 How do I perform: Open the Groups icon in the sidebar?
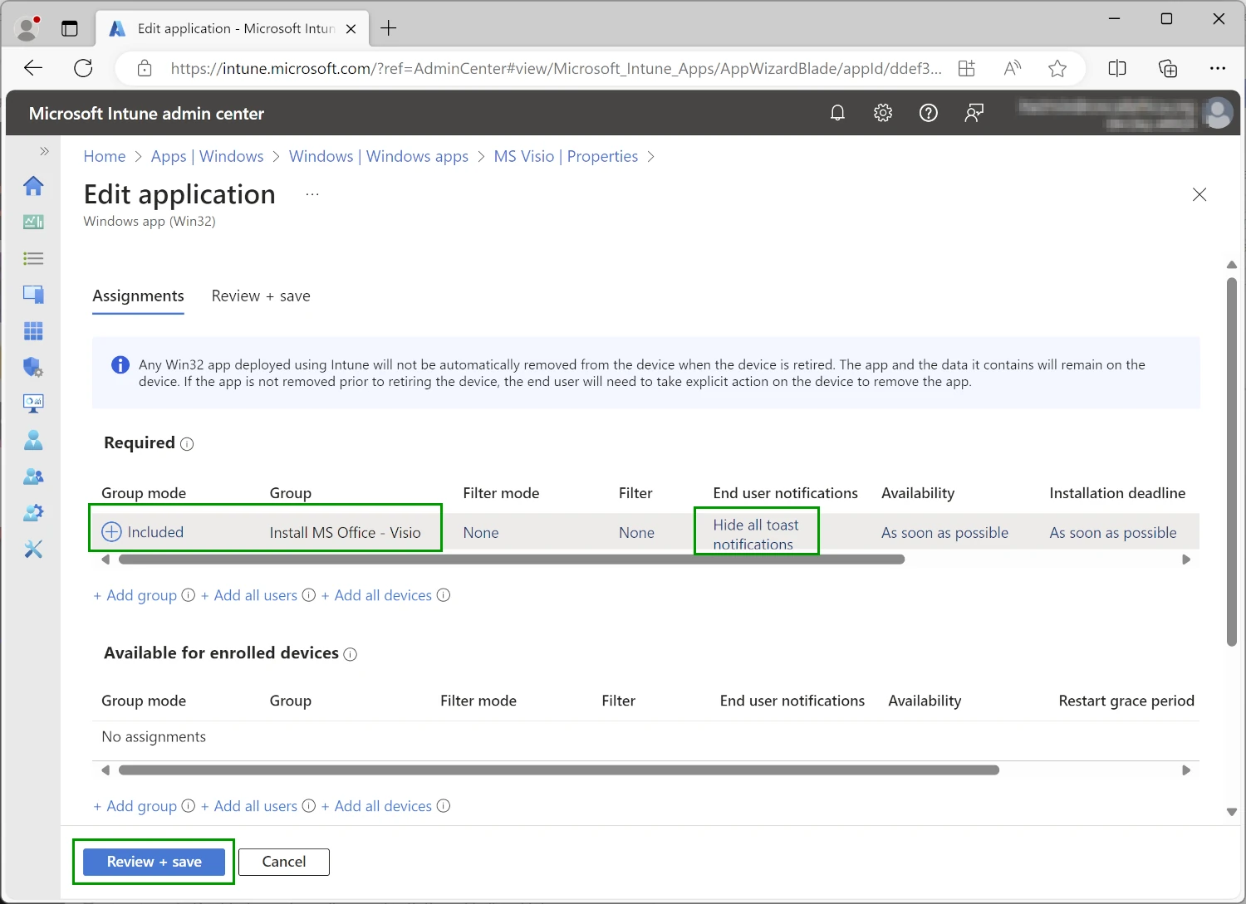[x=33, y=476]
